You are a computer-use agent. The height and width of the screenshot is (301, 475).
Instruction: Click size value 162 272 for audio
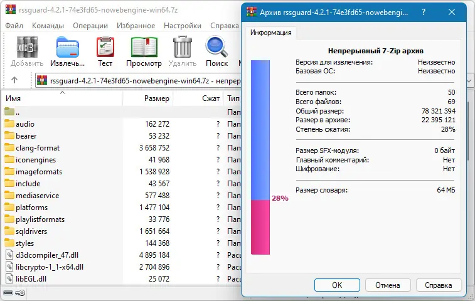(x=157, y=124)
